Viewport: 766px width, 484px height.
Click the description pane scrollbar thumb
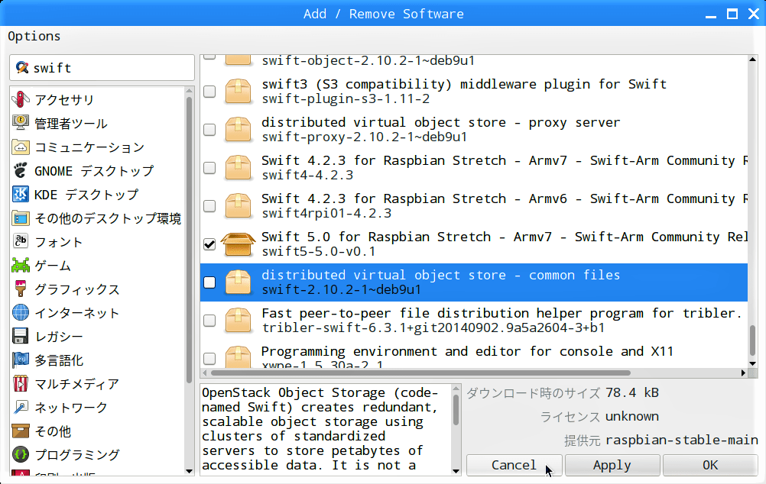456,409
